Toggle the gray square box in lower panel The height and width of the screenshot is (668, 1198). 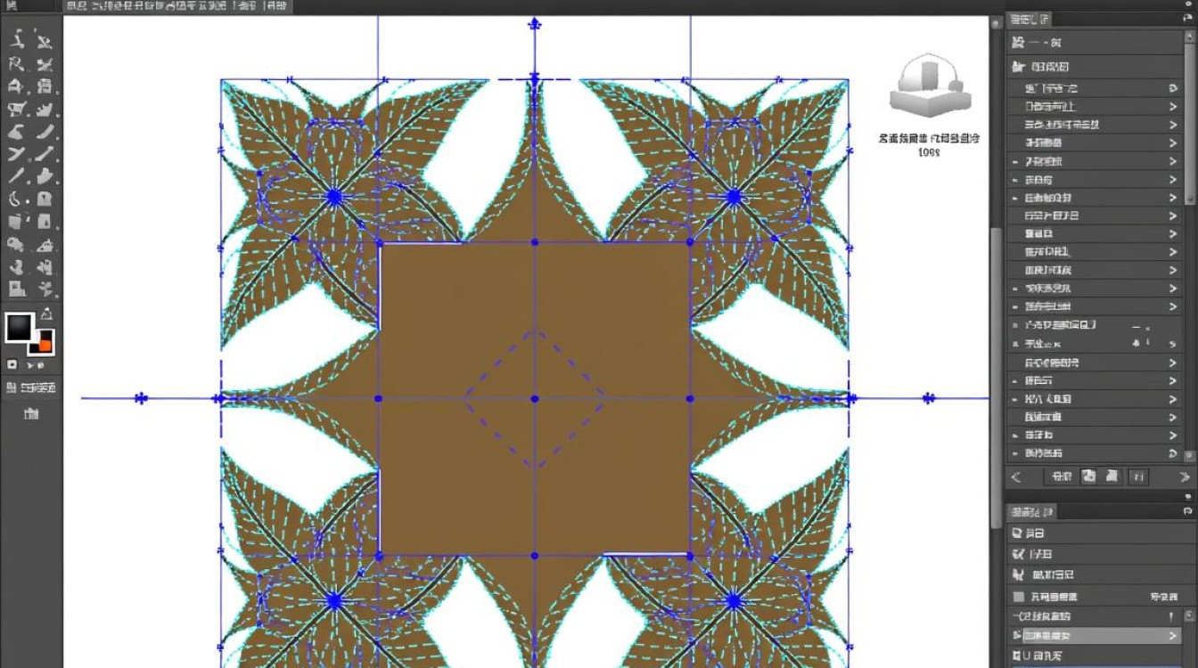tap(1019, 597)
